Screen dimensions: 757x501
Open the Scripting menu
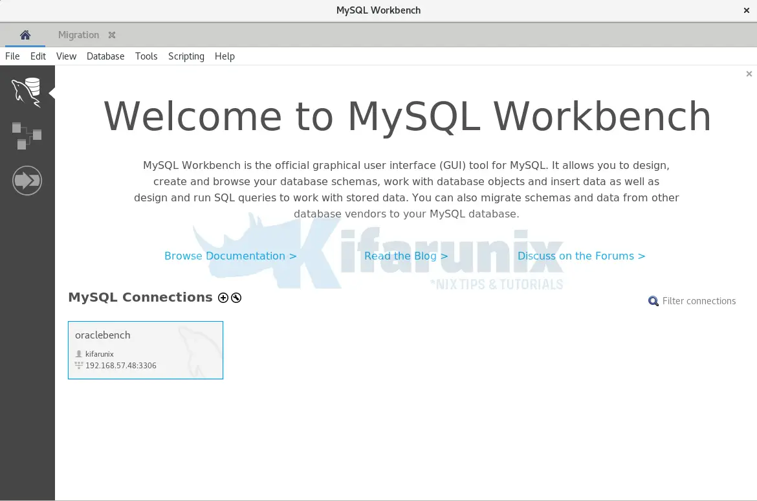tap(186, 56)
